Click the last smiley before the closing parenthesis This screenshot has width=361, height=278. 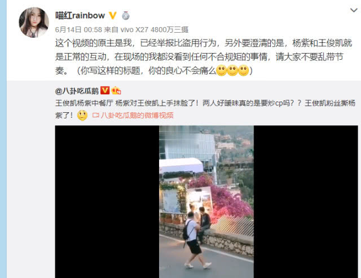pyautogui.click(x=243, y=70)
